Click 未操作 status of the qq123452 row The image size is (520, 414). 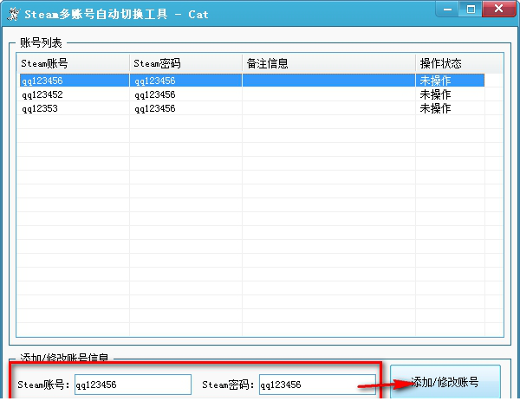435,94
